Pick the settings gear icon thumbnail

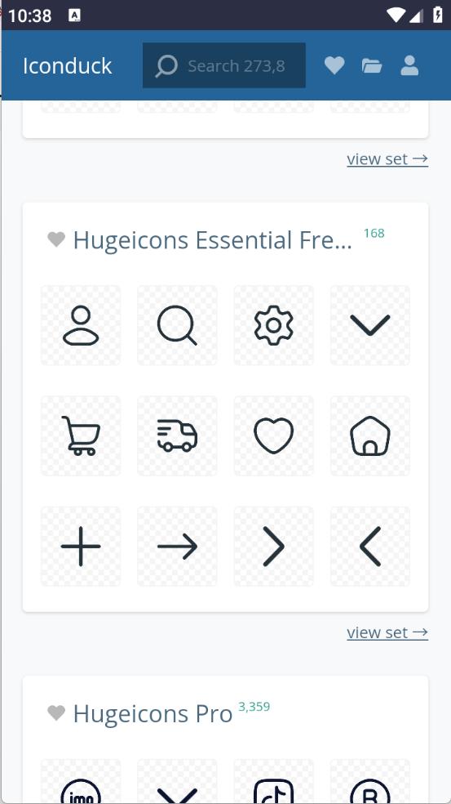coord(274,325)
